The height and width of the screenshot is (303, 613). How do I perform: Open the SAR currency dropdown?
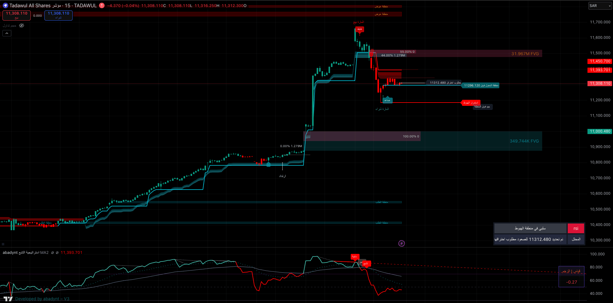600,6
